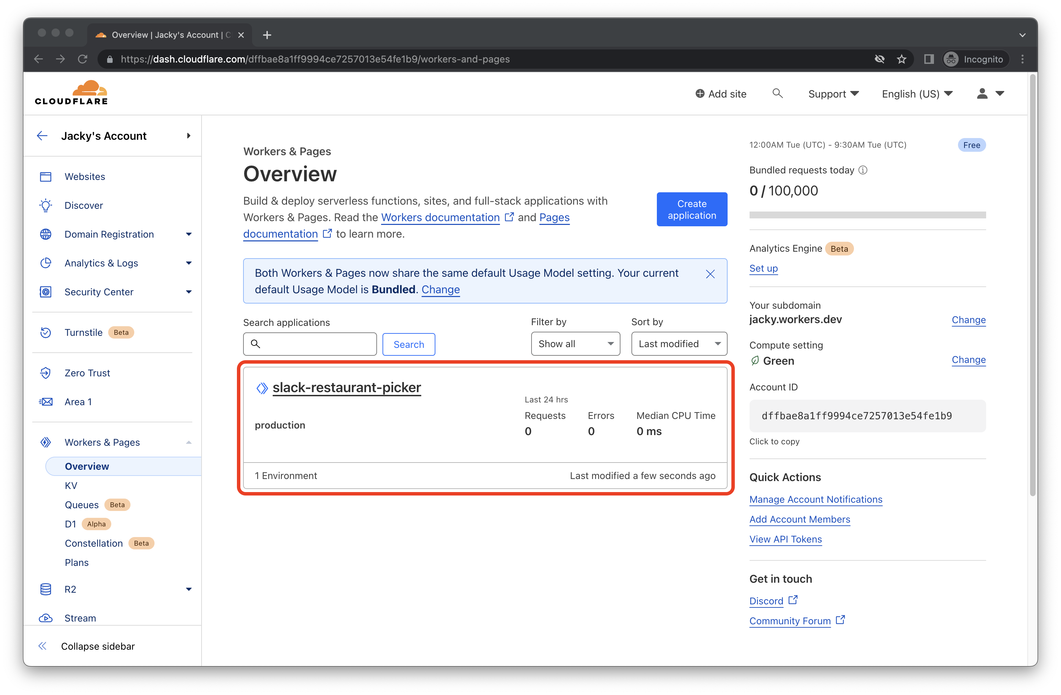
Task: Open the Filter by Show all dropdown
Action: (575, 344)
